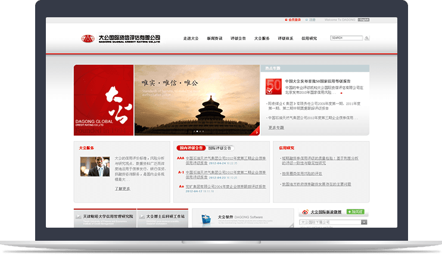Switch to the 国际评级公告 tab
Image resolution: width=442 pixels, height=255 pixels.
point(221,147)
